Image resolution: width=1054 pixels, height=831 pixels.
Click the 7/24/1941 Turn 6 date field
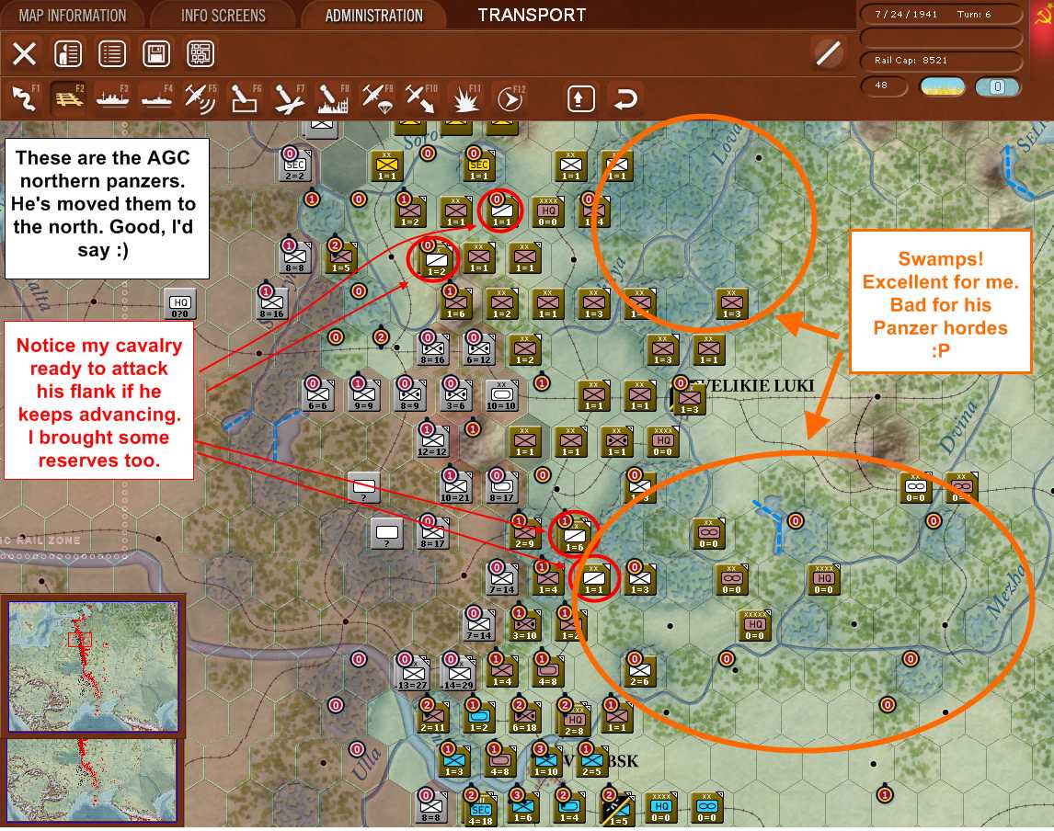coord(941,14)
